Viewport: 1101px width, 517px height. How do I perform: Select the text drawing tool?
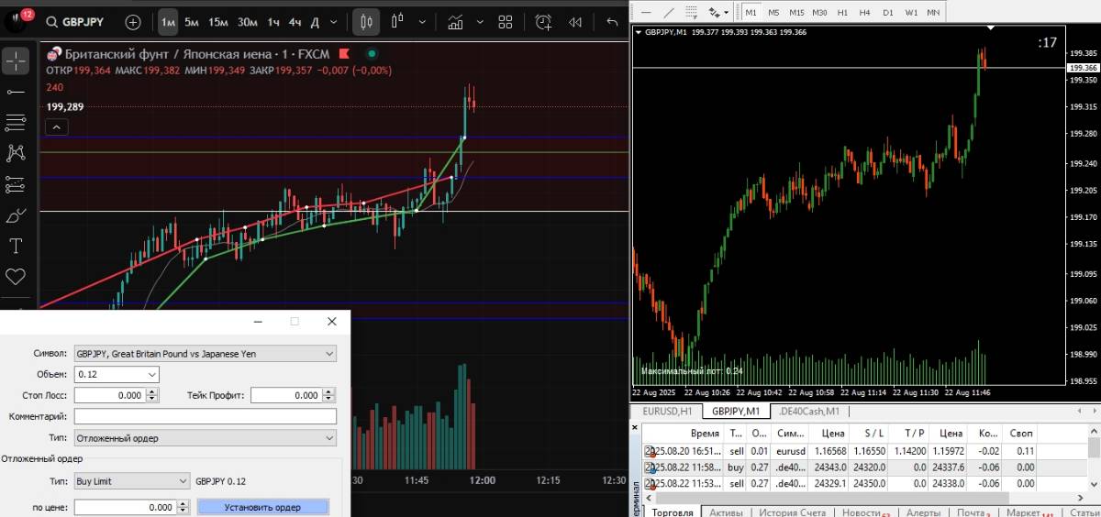click(16, 246)
